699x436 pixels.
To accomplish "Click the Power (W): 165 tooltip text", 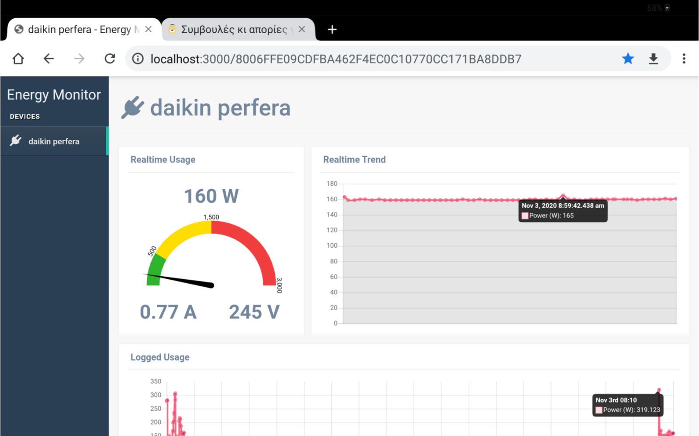I will 551,215.
